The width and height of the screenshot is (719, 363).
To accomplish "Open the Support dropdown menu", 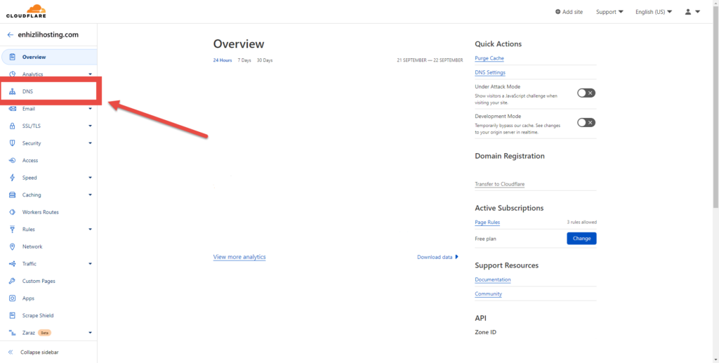I will tap(609, 12).
